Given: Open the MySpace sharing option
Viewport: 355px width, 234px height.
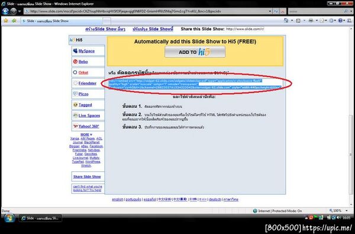Looking at the screenshot, I should (x=86, y=51).
